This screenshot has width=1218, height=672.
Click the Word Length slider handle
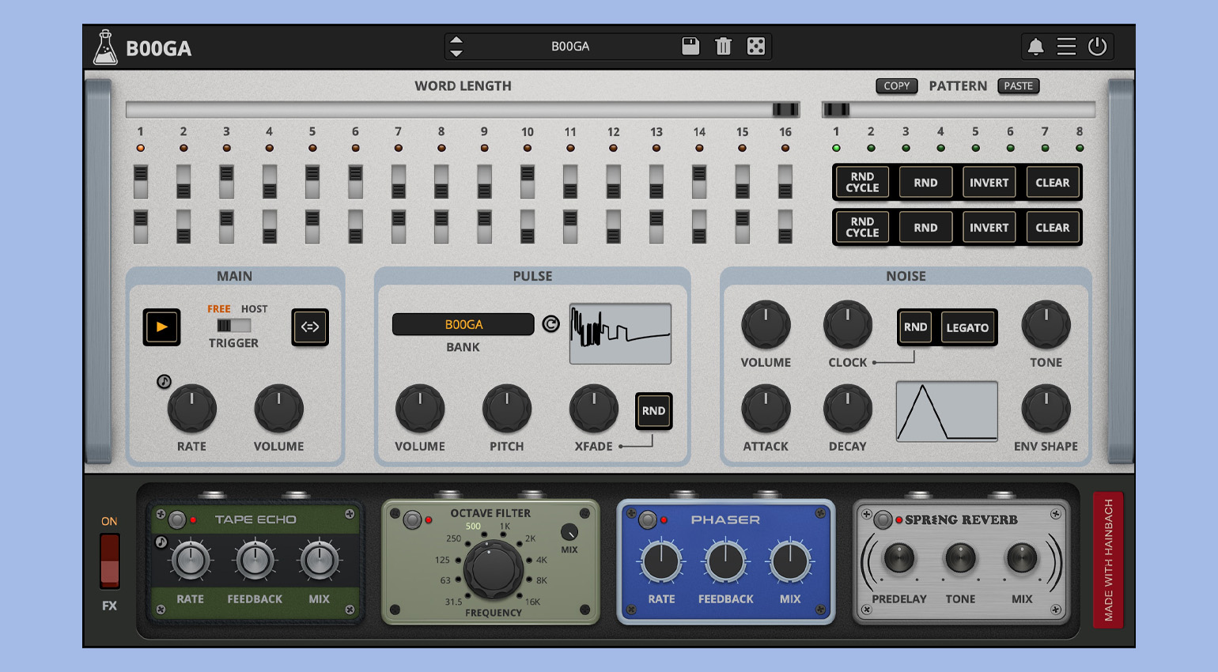pyautogui.click(x=785, y=110)
